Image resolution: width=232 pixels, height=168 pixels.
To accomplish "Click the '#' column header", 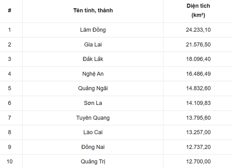I will (x=9, y=10).
